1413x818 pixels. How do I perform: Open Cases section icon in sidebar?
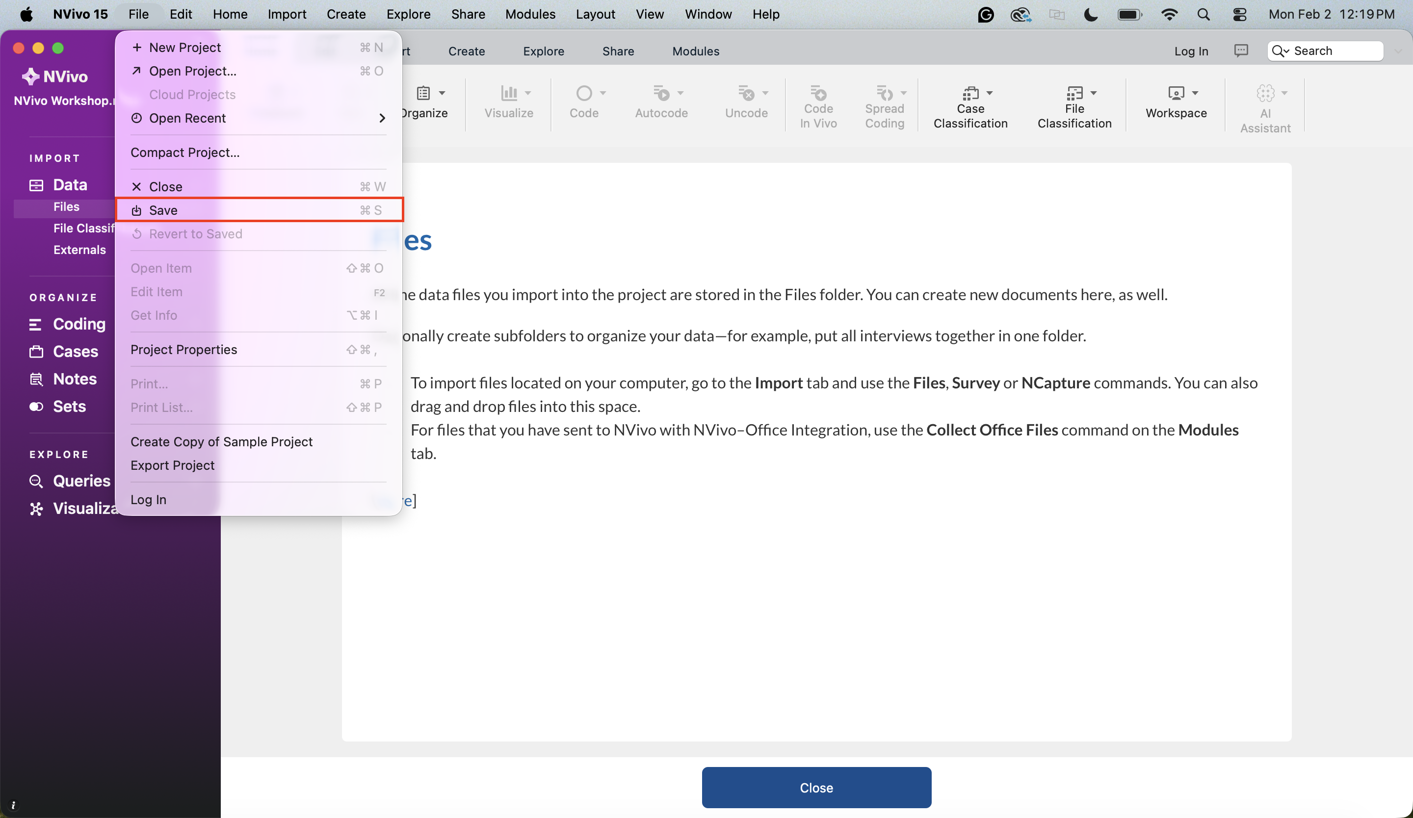coord(35,351)
